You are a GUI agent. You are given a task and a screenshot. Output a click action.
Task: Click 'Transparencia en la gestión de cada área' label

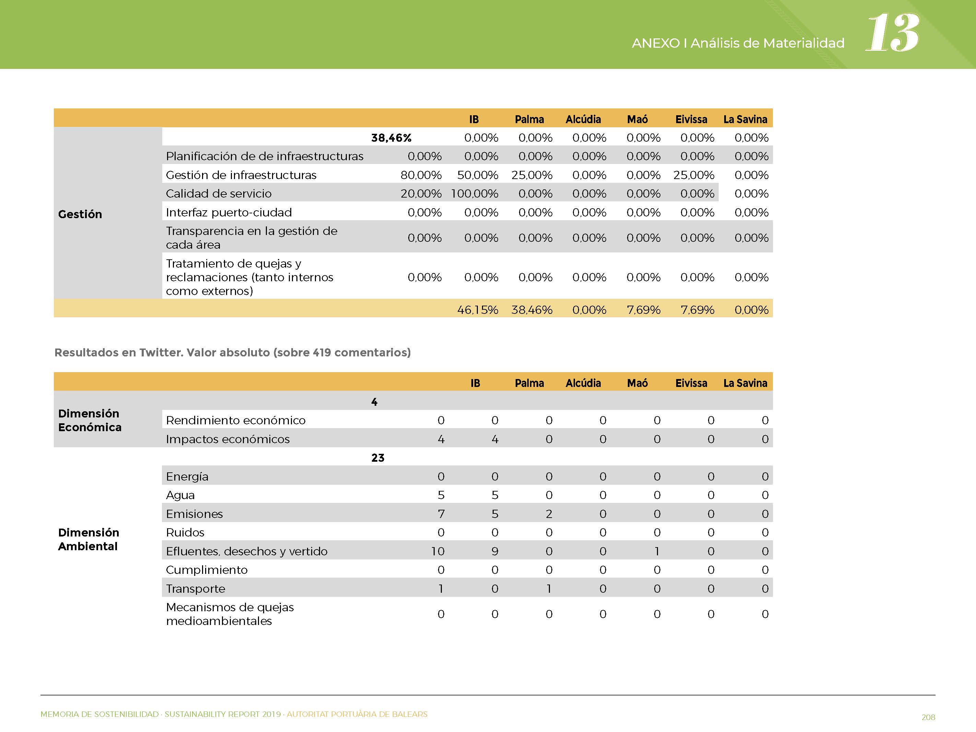click(251, 238)
